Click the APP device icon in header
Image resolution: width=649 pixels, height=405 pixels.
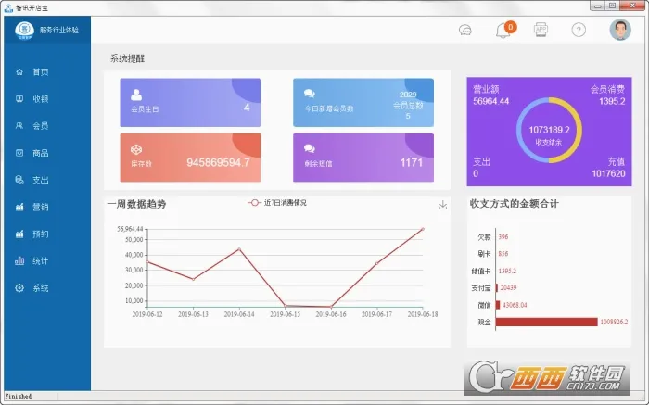(x=541, y=30)
